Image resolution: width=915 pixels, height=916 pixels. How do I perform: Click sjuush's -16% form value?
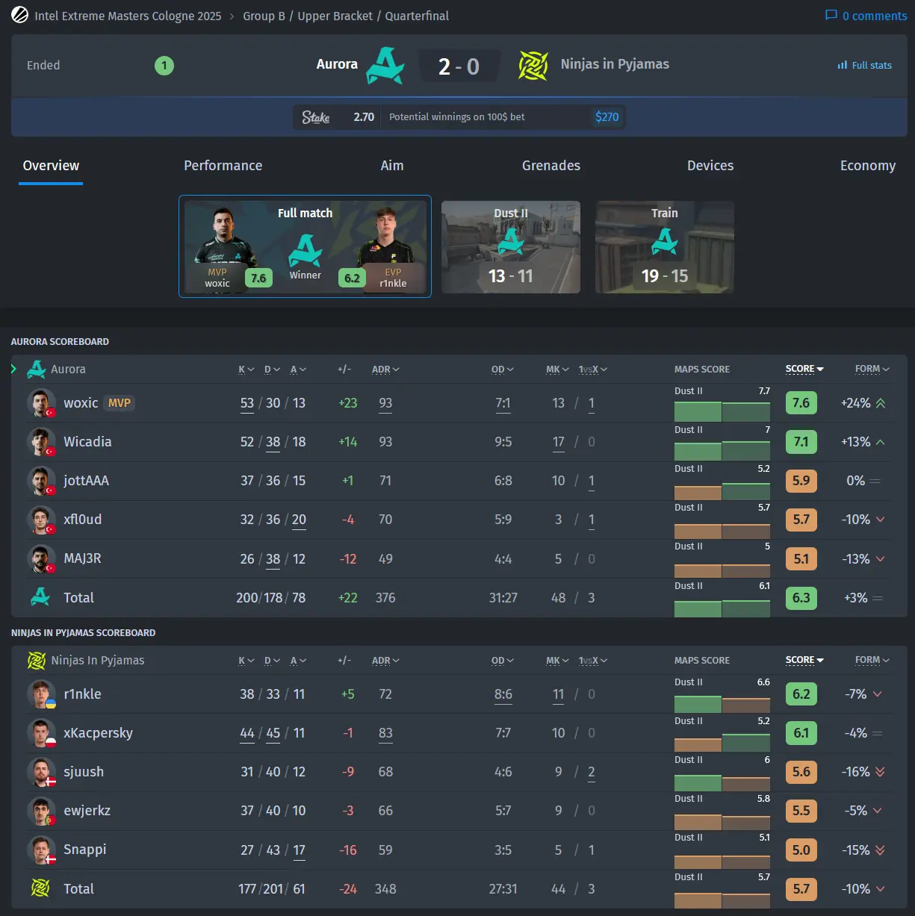click(x=856, y=772)
